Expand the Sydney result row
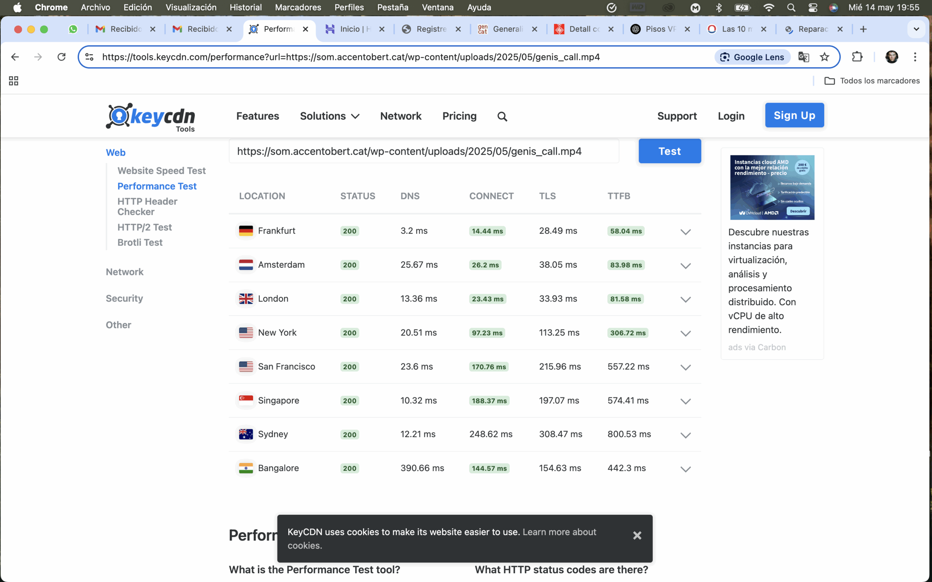Viewport: 932px width, 582px height. [x=686, y=435]
